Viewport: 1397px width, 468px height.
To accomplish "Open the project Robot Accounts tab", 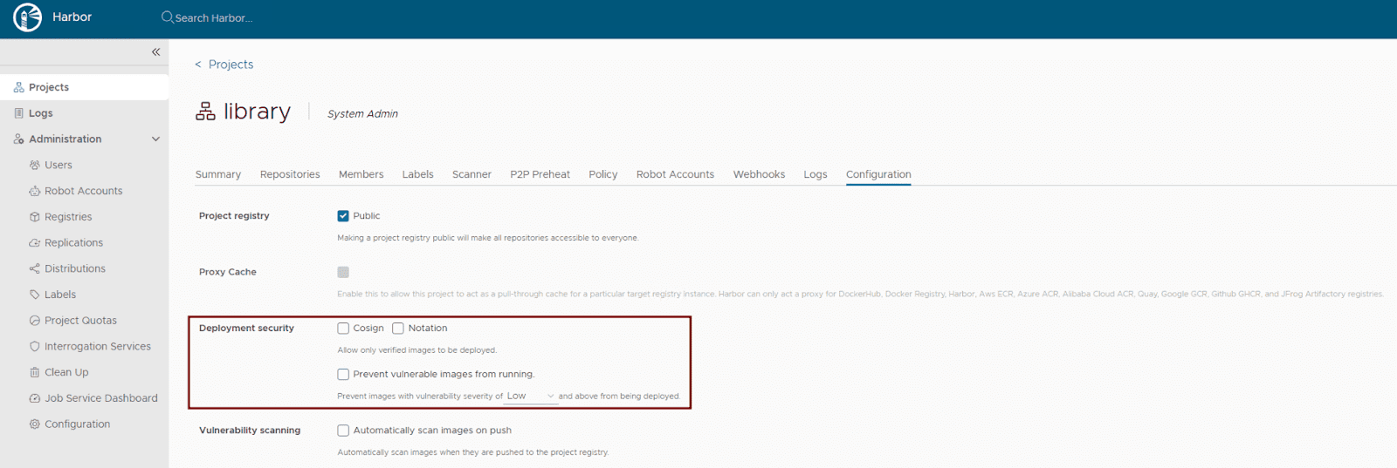I will point(675,174).
